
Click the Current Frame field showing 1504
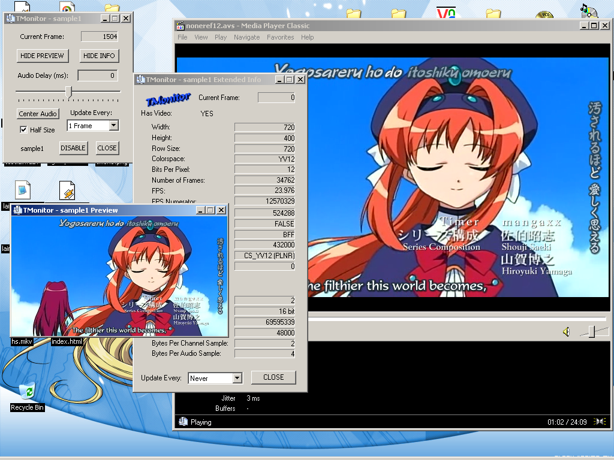pyautogui.click(x=100, y=37)
